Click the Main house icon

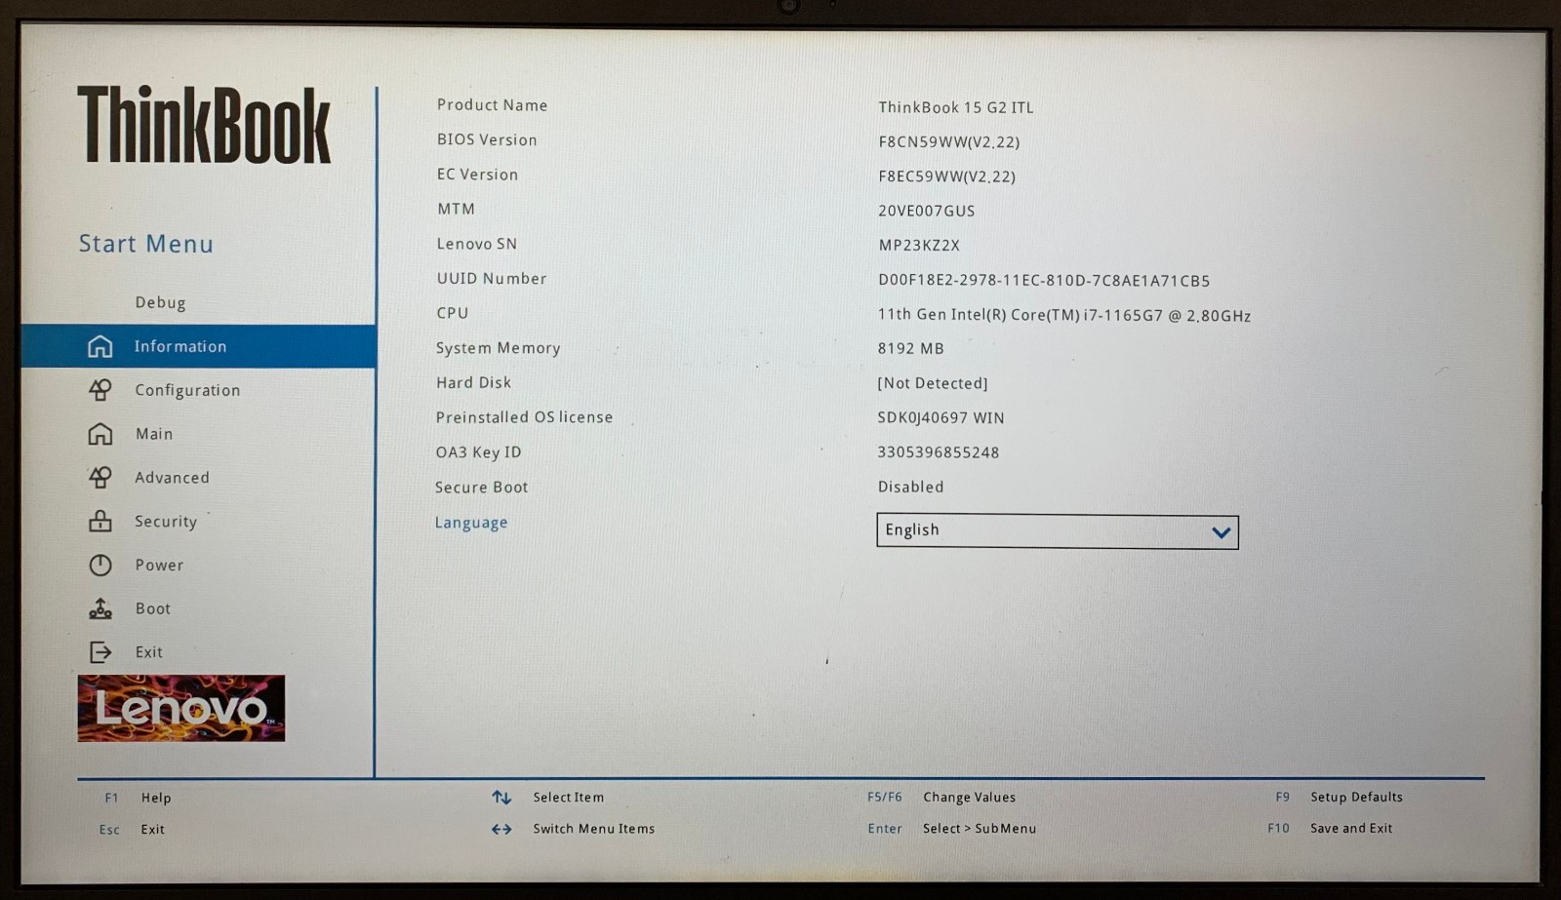click(100, 434)
